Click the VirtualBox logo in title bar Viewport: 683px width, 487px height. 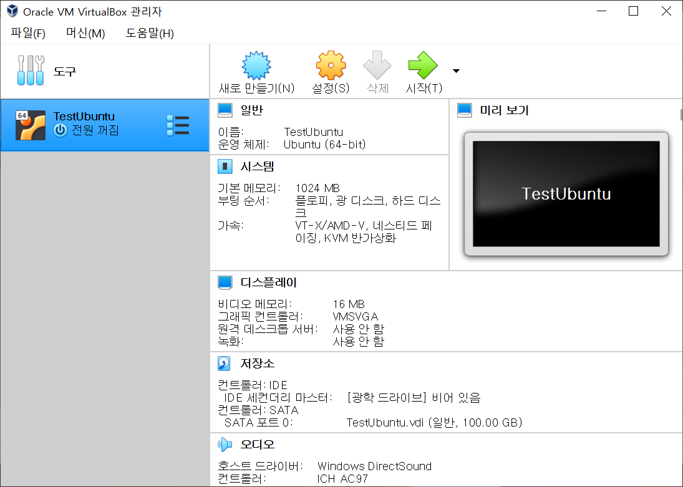(x=12, y=11)
